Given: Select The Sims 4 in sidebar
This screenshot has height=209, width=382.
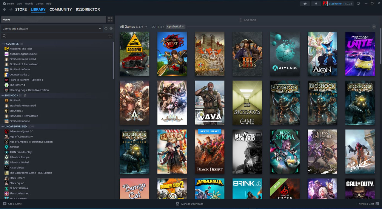Looking at the screenshot, I should point(17,85).
